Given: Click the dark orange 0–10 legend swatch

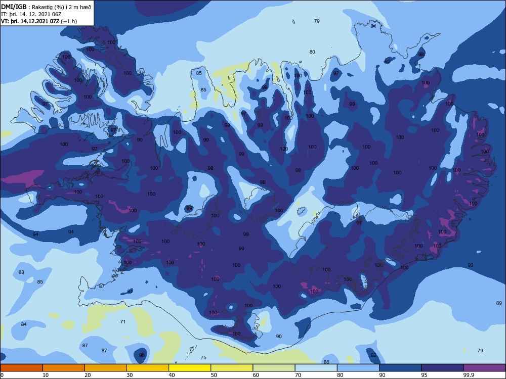Looking at the screenshot, I should click(x=21, y=368).
